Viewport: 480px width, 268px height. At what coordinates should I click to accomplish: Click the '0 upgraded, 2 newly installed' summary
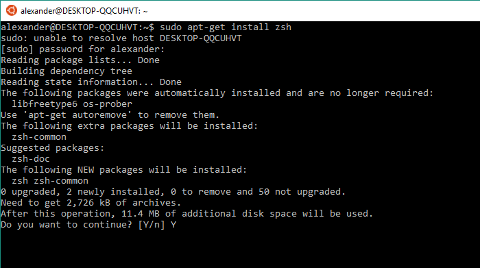81,192
